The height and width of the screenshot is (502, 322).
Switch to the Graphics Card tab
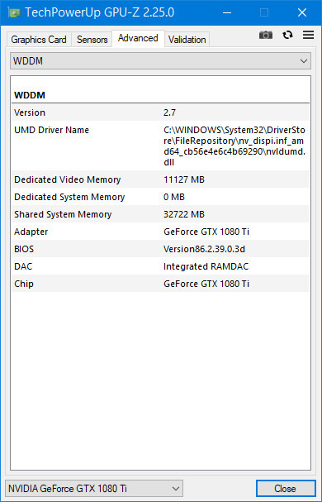click(39, 40)
